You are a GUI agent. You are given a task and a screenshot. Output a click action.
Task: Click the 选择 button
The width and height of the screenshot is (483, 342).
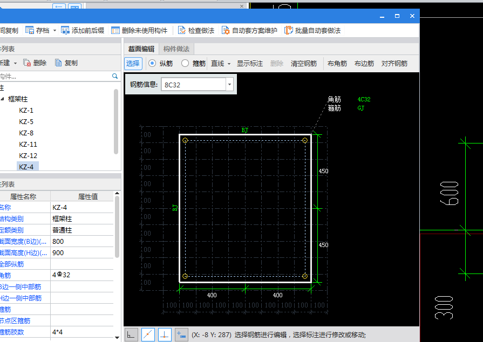click(133, 63)
